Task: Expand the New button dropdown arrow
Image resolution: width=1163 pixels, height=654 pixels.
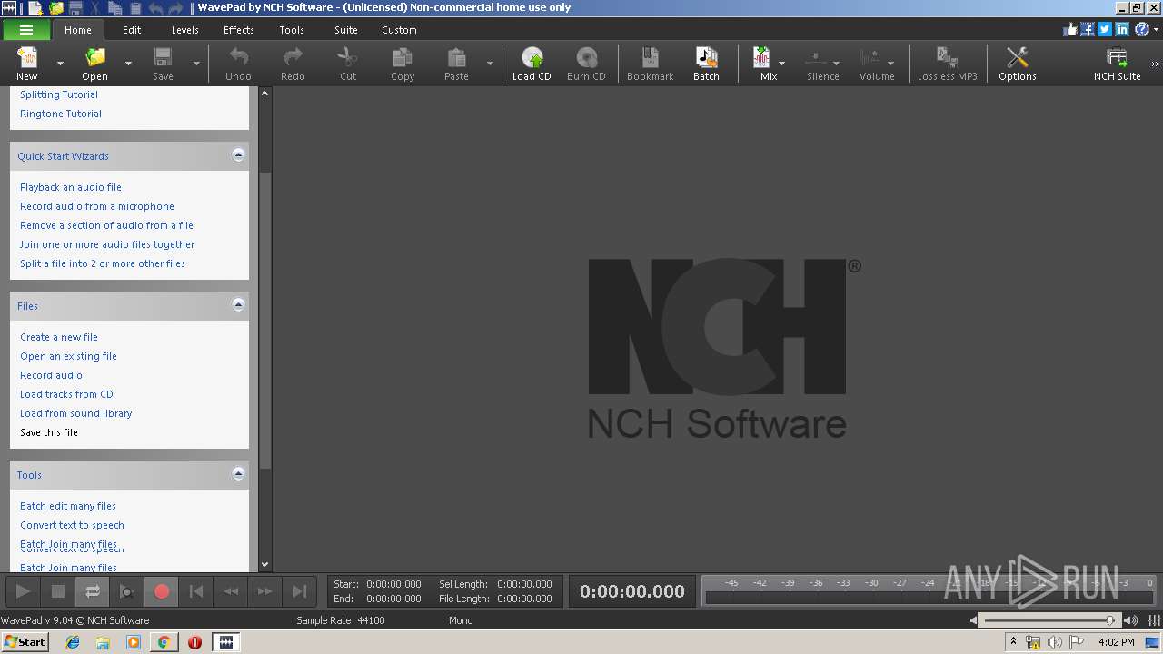Action: 61,64
